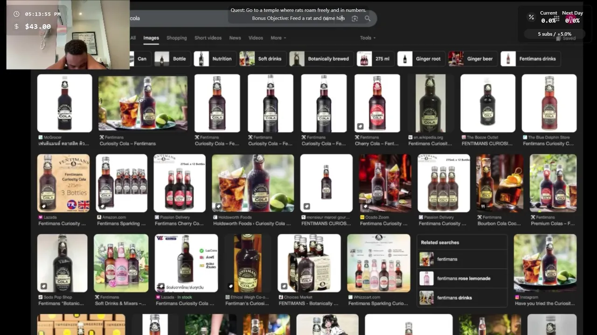Screen dimensions: 597x335
Task: Click the dollar icon next to $43.00
Action: [x=17, y=27]
